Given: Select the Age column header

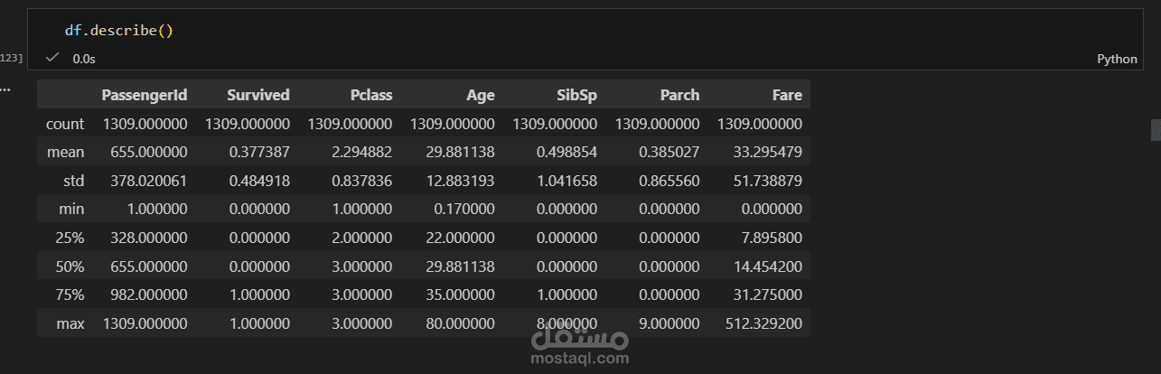Looking at the screenshot, I should (x=480, y=94).
